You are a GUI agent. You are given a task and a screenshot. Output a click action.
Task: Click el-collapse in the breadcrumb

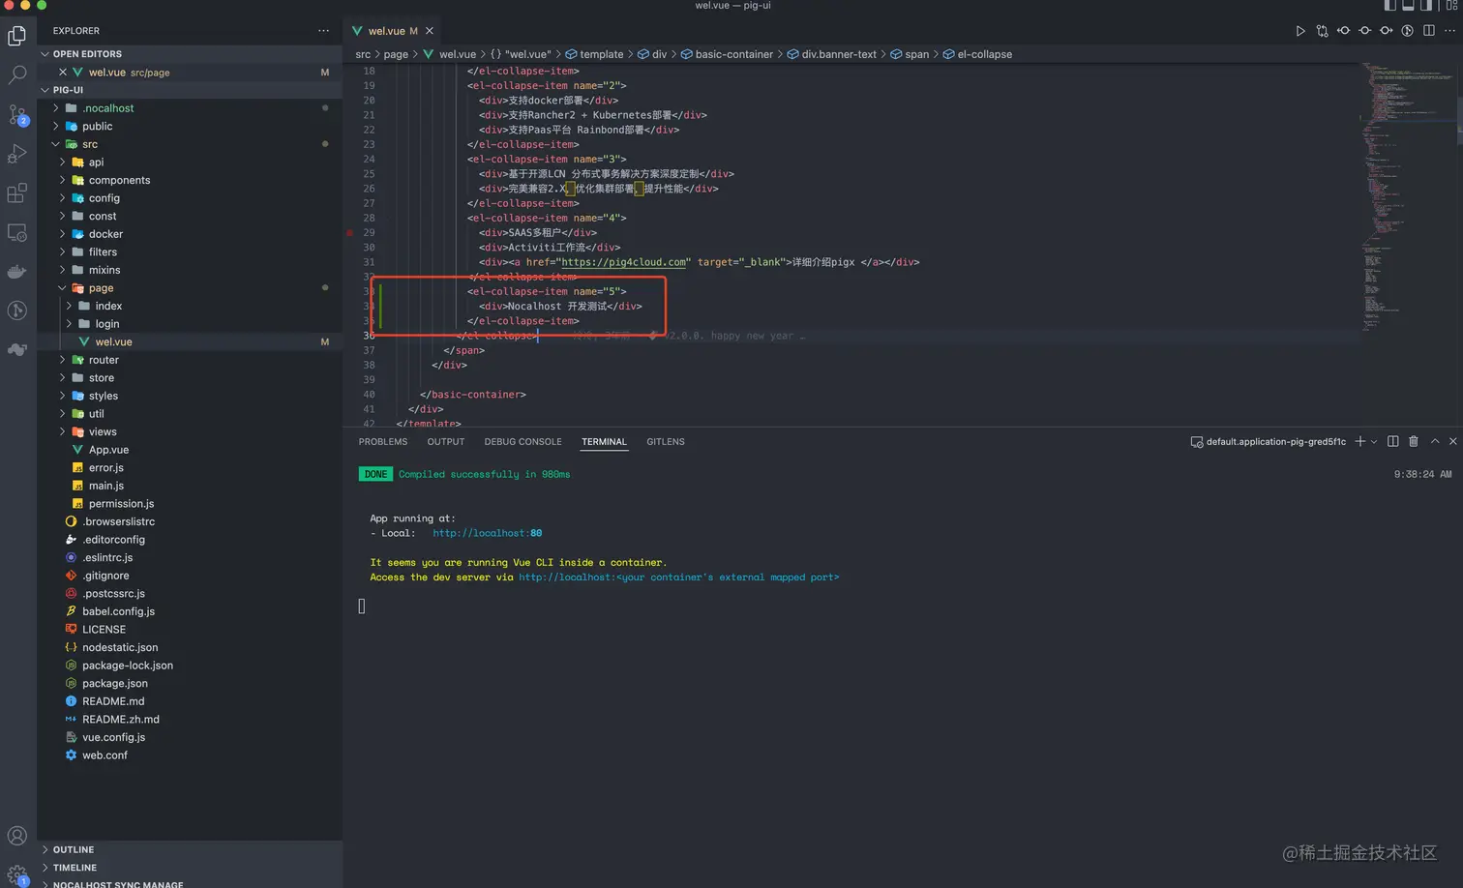pyautogui.click(x=985, y=54)
